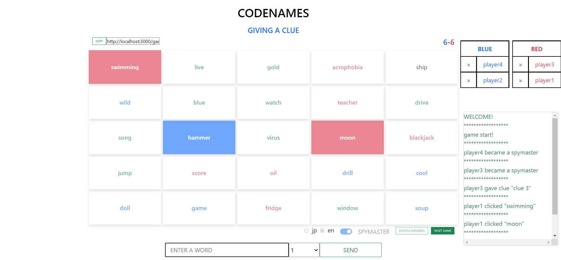Click the 'watch' word card
The image size is (561, 260).
tap(273, 103)
